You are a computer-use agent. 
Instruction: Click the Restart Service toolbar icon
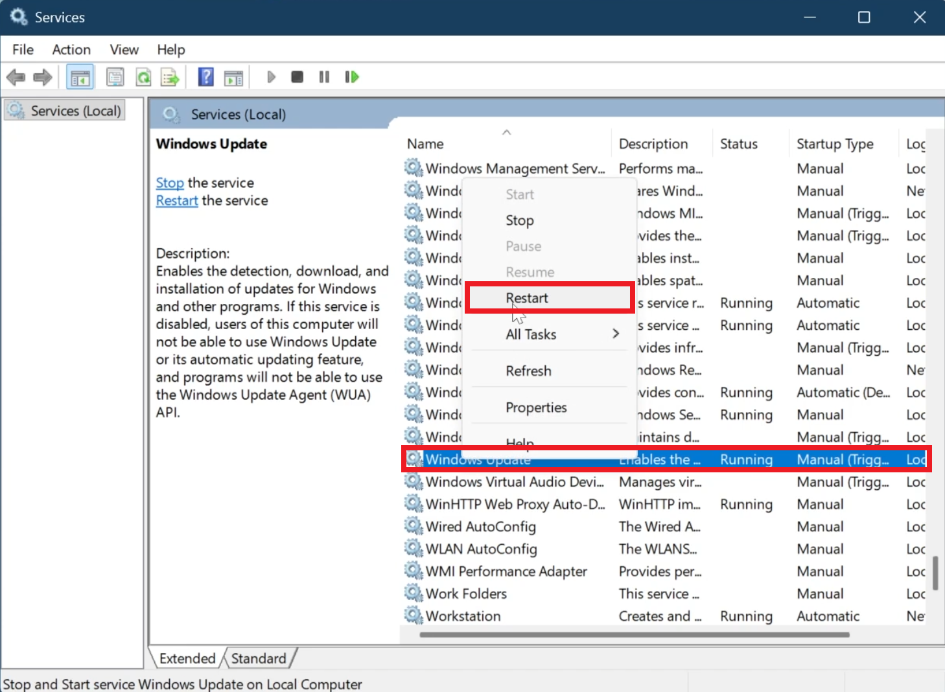click(351, 76)
